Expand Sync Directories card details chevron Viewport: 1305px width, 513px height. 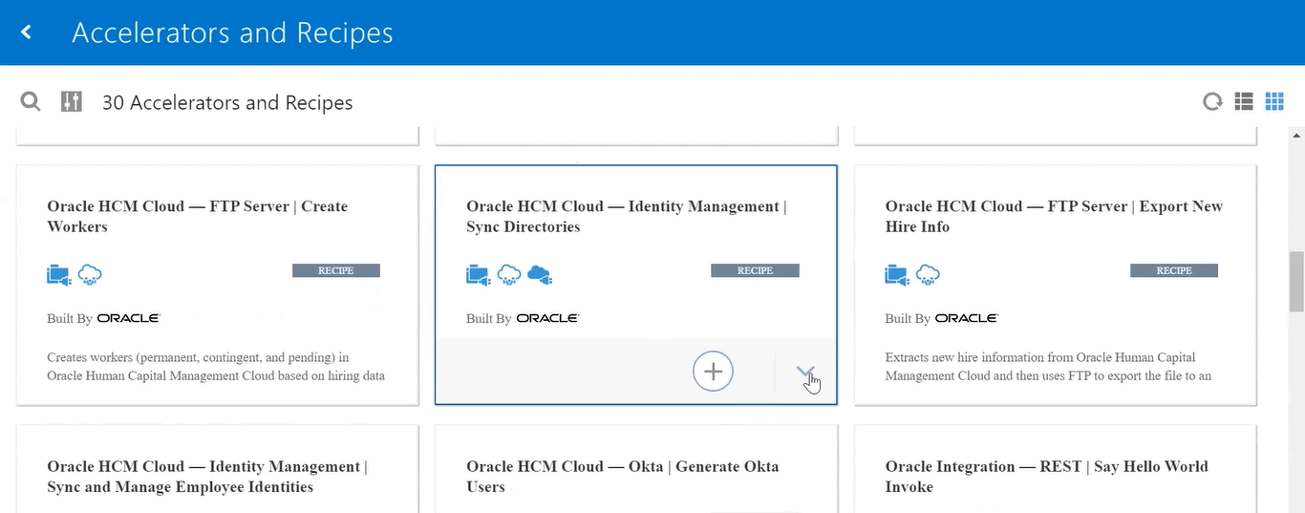click(x=805, y=373)
